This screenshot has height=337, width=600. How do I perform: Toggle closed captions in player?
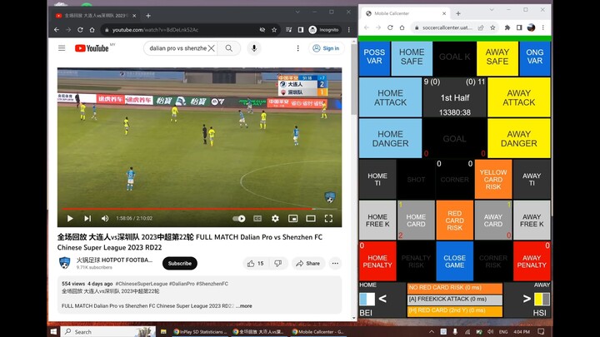tap(257, 219)
